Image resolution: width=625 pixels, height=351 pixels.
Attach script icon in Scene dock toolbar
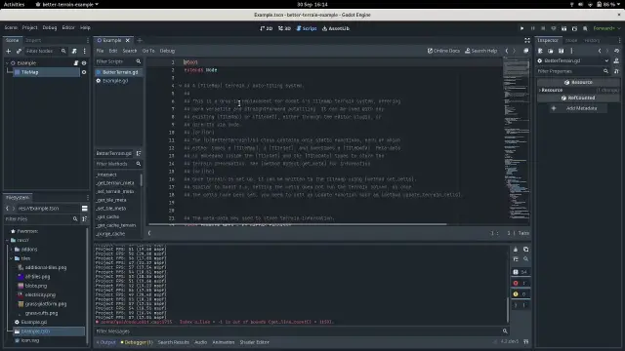[x=74, y=51]
